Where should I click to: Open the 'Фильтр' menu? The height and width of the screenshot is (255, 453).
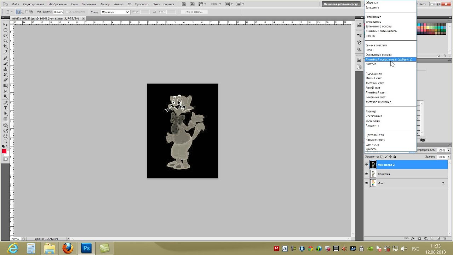[x=105, y=4]
